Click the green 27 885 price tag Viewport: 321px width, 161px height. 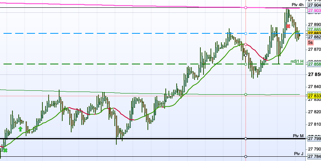click(x=314, y=29)
